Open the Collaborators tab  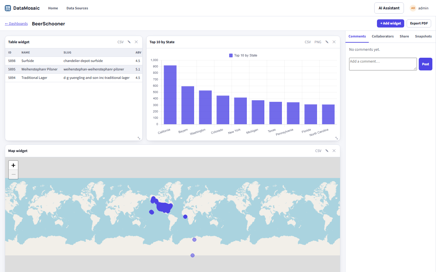pyautogui.click(x=383, y=36)
